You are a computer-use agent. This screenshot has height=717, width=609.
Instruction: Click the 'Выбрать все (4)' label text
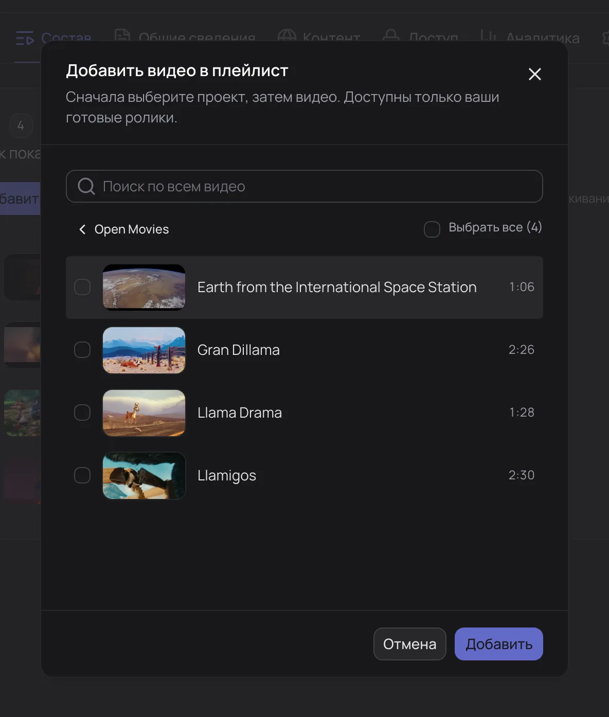pyautogui.click(x=495, y=227)
